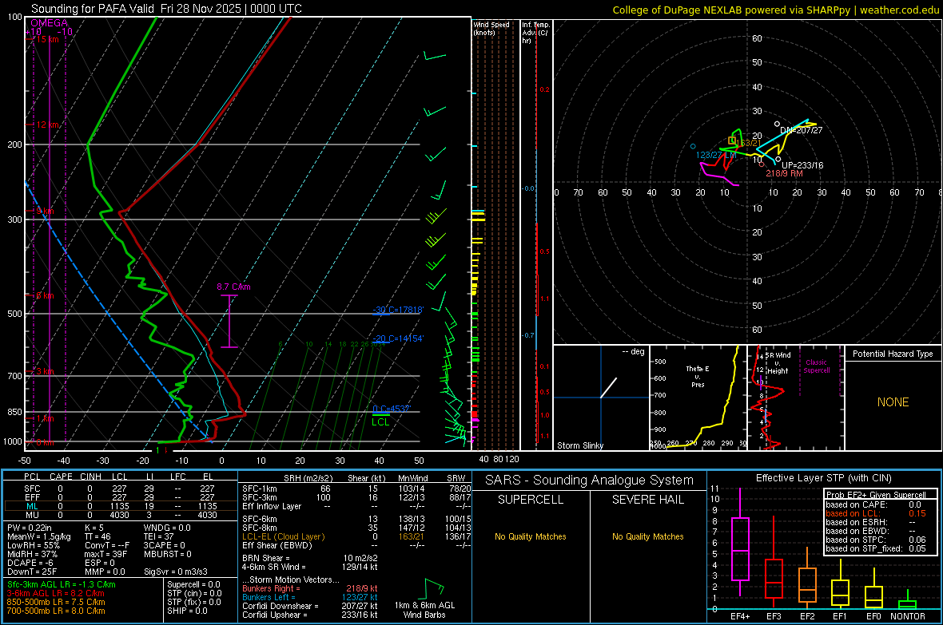Click the Sfc-3km AGL LR value
Image resolution: width=943 pixels, height=625 pixels.
[62, 584]
